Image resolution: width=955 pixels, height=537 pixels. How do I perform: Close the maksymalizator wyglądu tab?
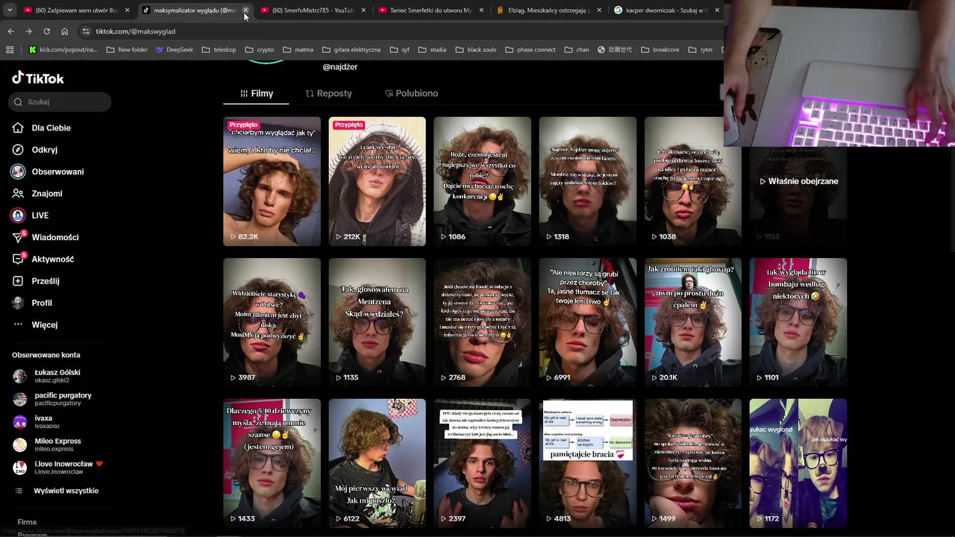[245, 10]
